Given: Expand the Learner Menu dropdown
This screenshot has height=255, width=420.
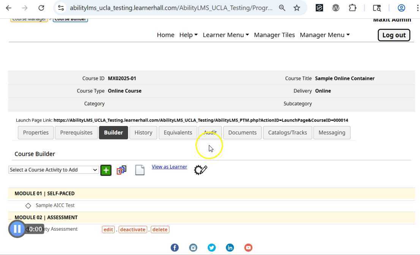Looking at the screenshot, I should pos(226,35).
